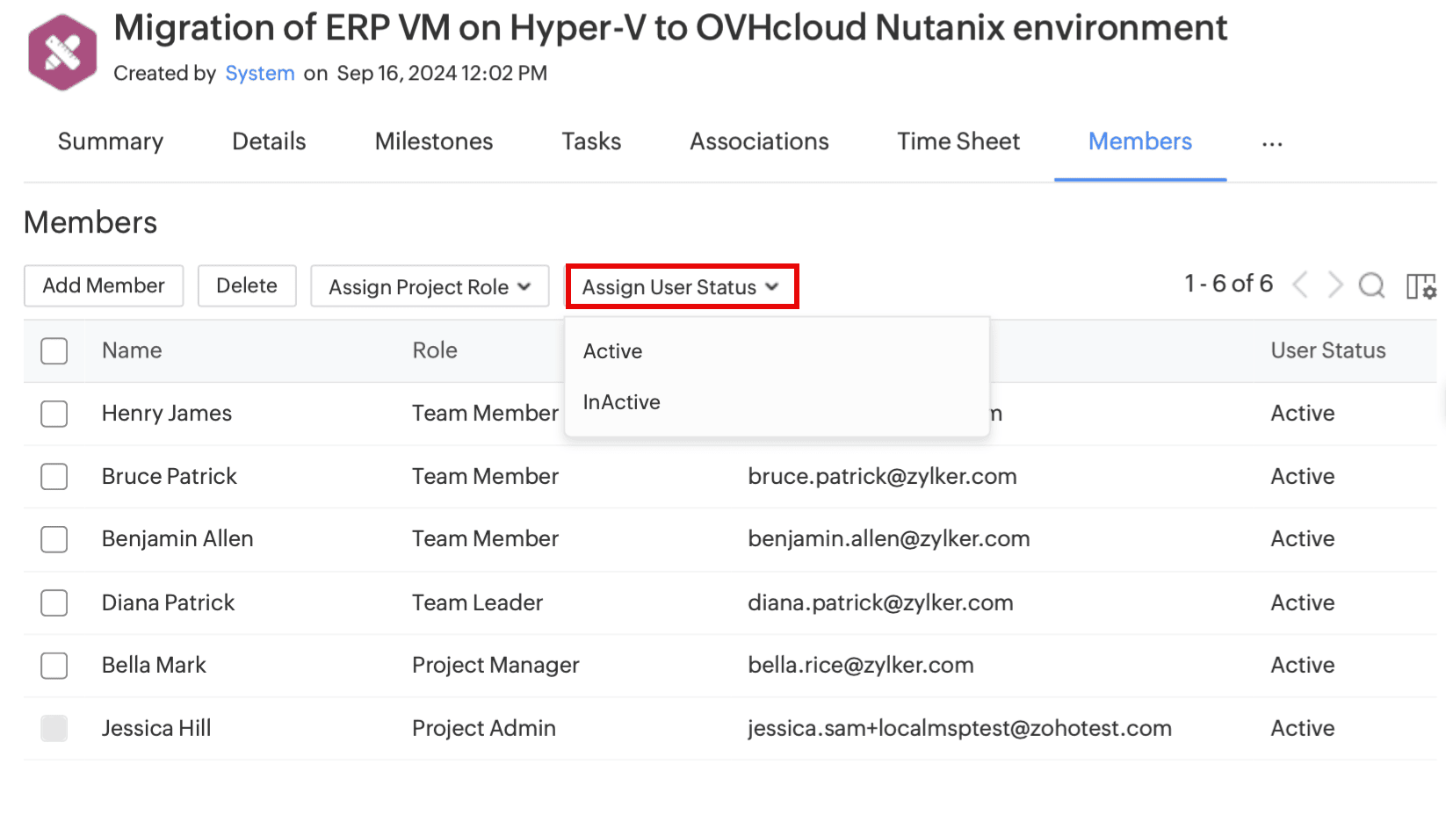Expand Assign Project Role dropdown
This screenshot has height=822, width=1446.
pyautogui.click(x=430, y=287)
